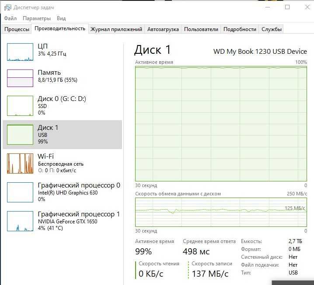This screenshot has height=285, width=314.
Task: Select the Диск 0 SSD graph thumbnail
Action: coord(20,106)
